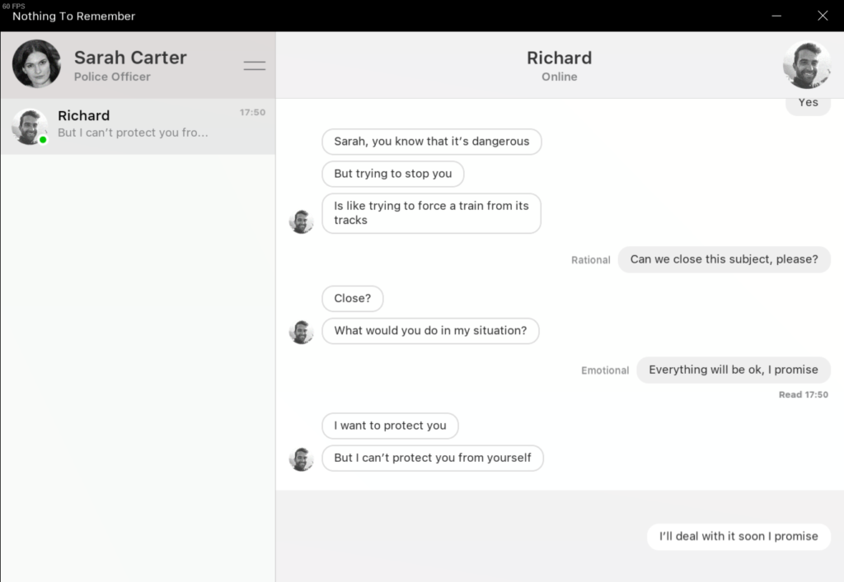Click the "Emotional" label beside the sent message
Screen dimensions: 844x582
pos(605,370)
